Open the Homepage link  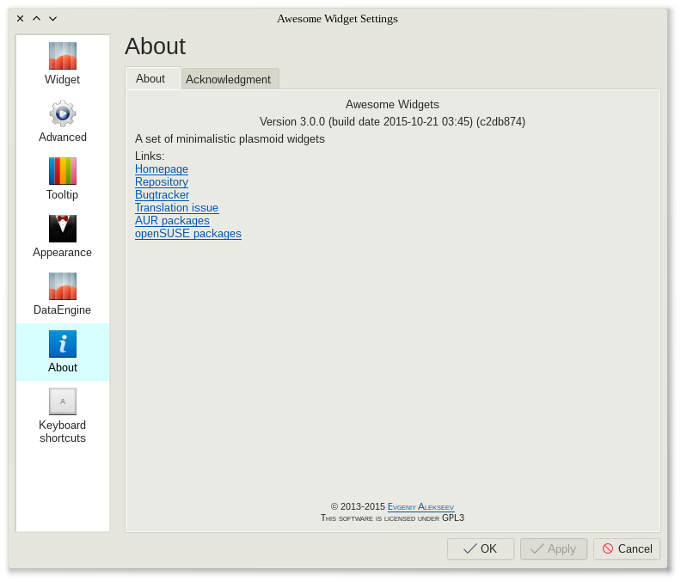[x=162, y=169]
